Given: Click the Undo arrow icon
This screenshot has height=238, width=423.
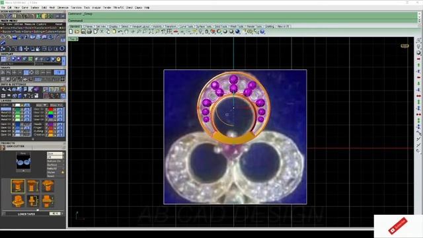Looking at the screenshot, I should 120,32.
